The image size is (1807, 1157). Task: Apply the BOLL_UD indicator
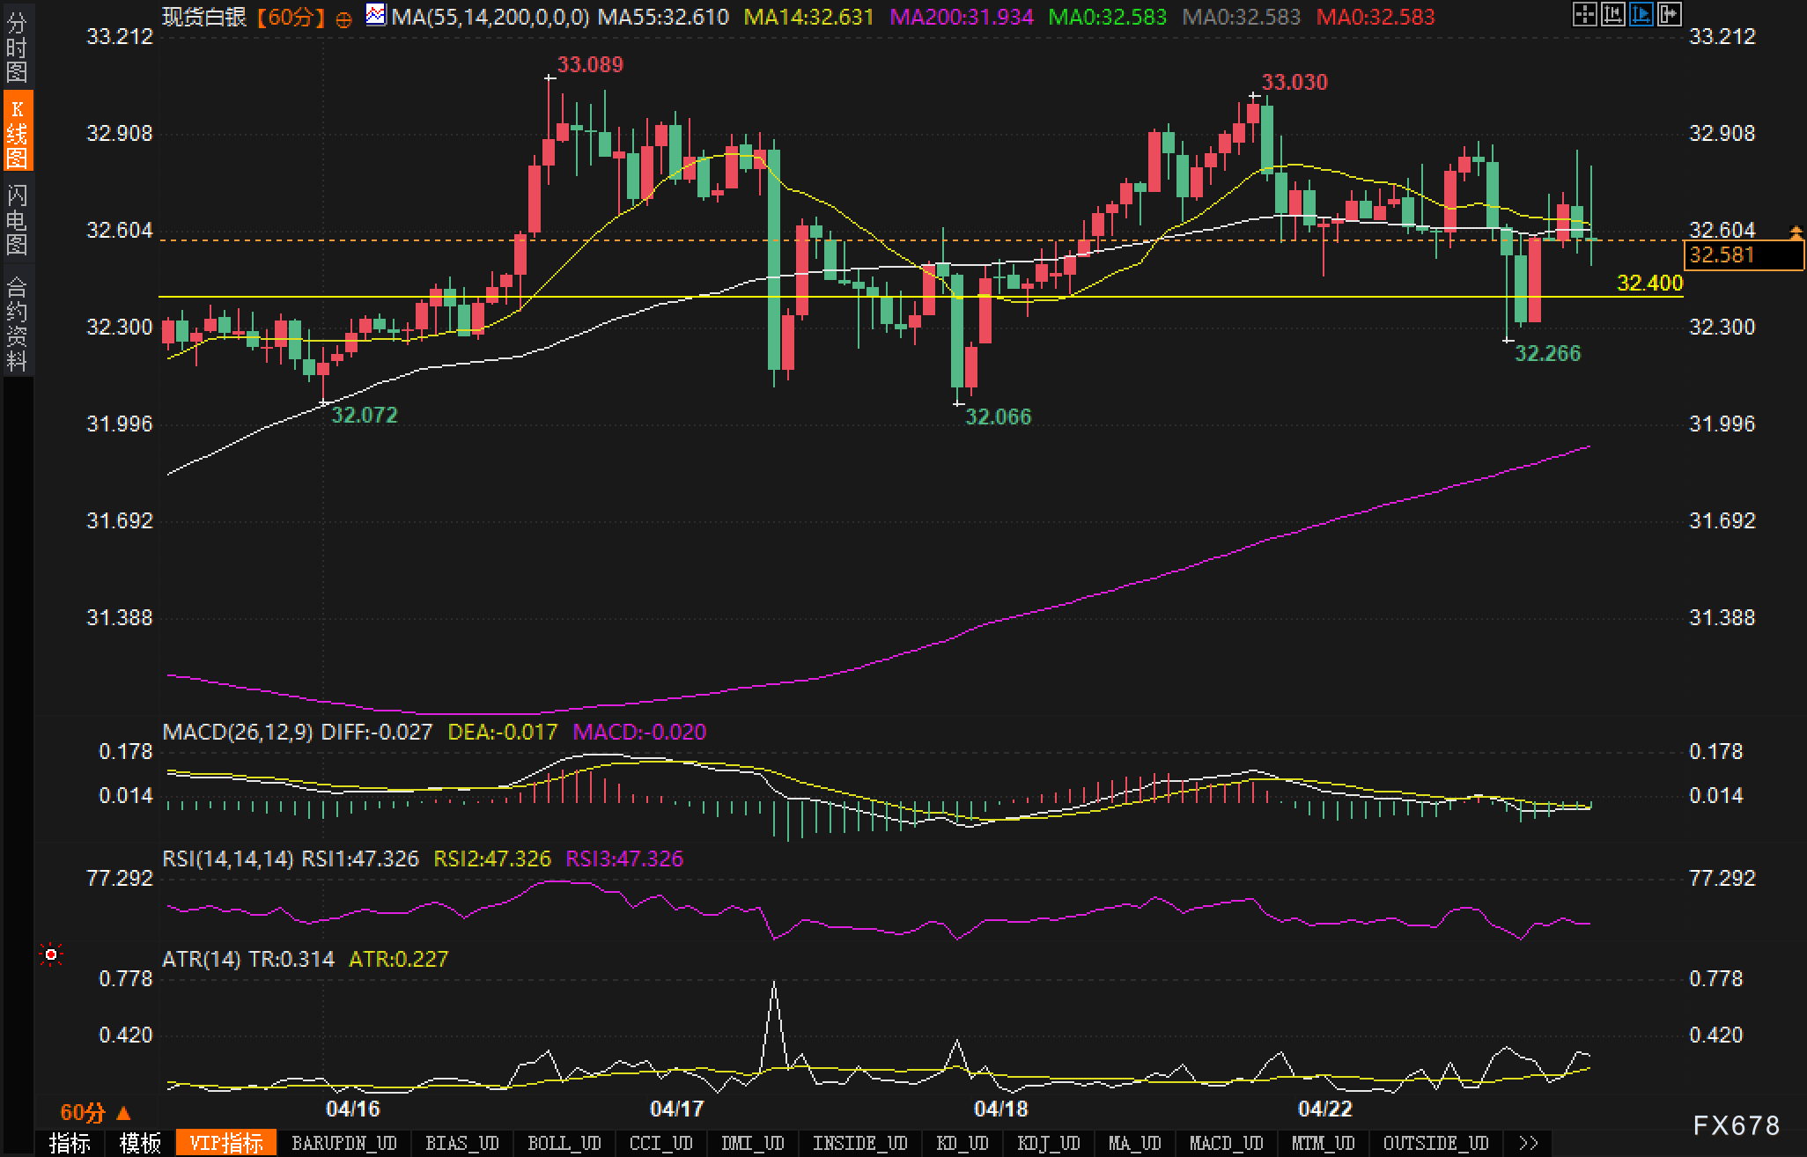(x=564, y=1143)
